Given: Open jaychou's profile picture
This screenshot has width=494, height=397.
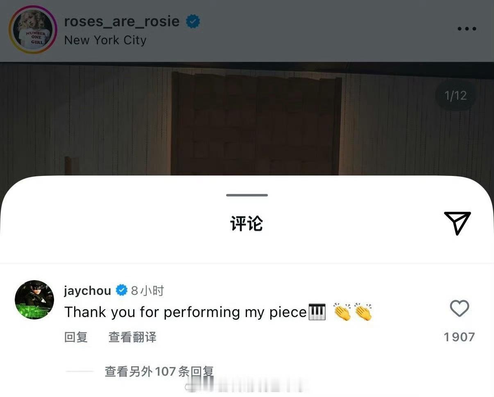Looking at the screenshot, I should [34, 300].
